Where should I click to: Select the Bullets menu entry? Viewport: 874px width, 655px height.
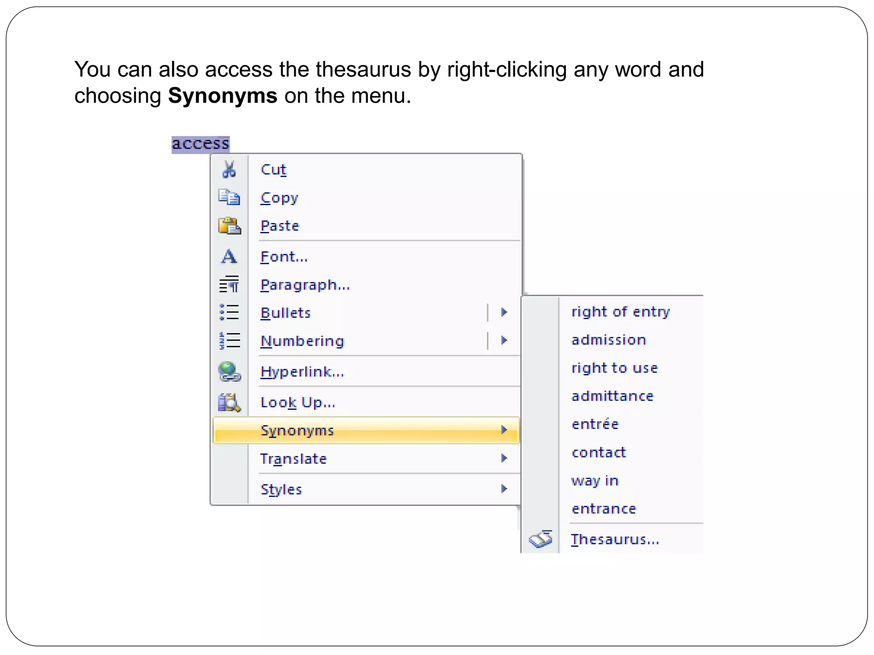[x=366, y=313]
